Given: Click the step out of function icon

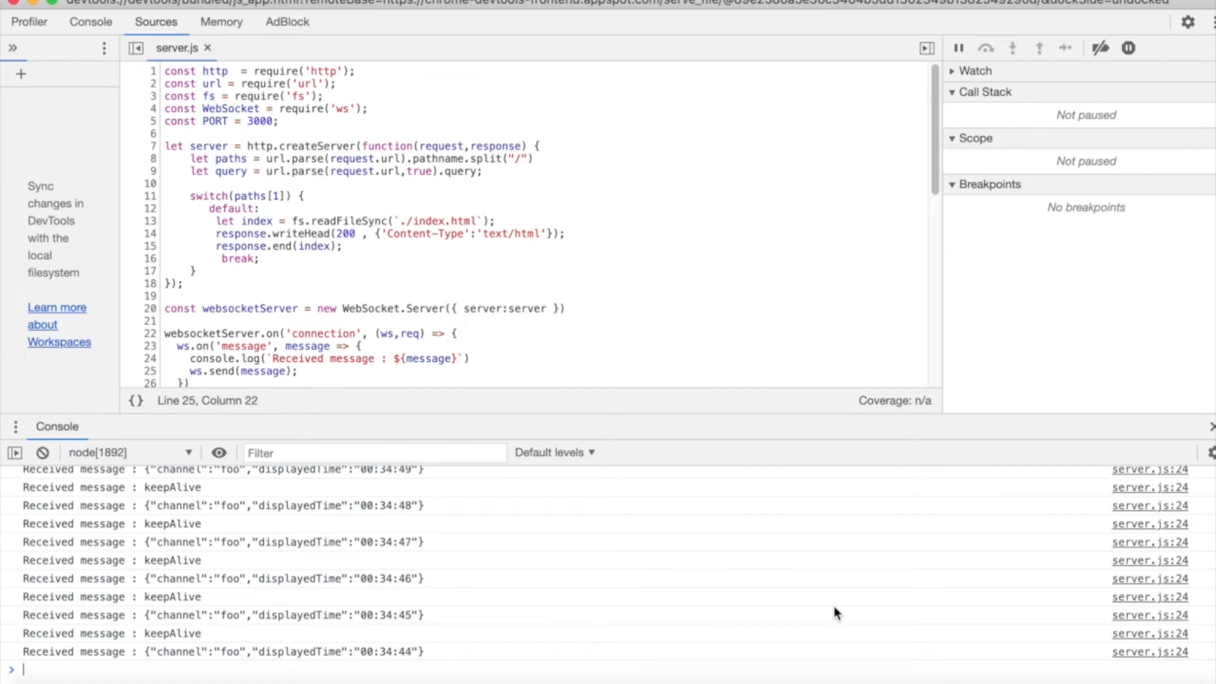Looking at the screenshot, I should (x=1039, y=48).
